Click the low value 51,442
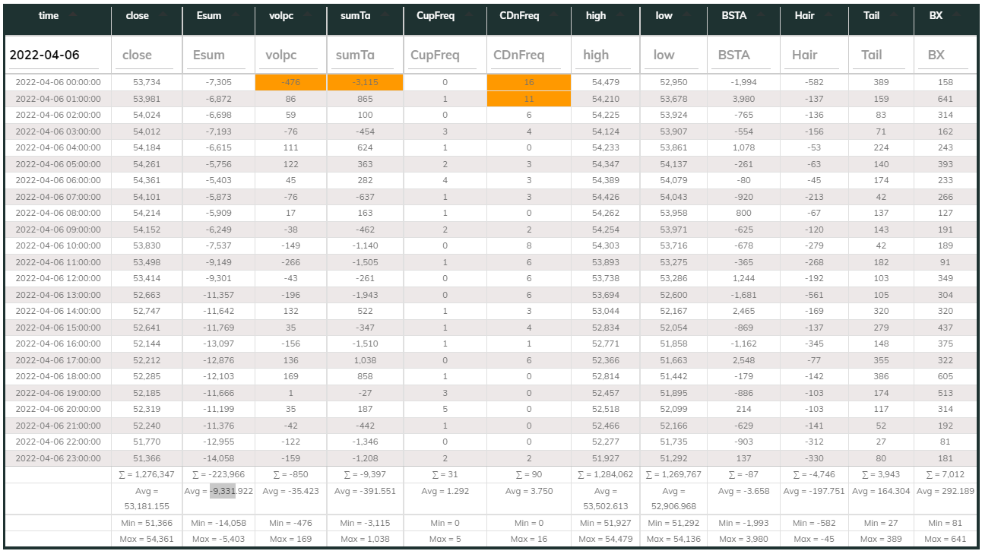The image size is (982, 551). coord(673,376)
